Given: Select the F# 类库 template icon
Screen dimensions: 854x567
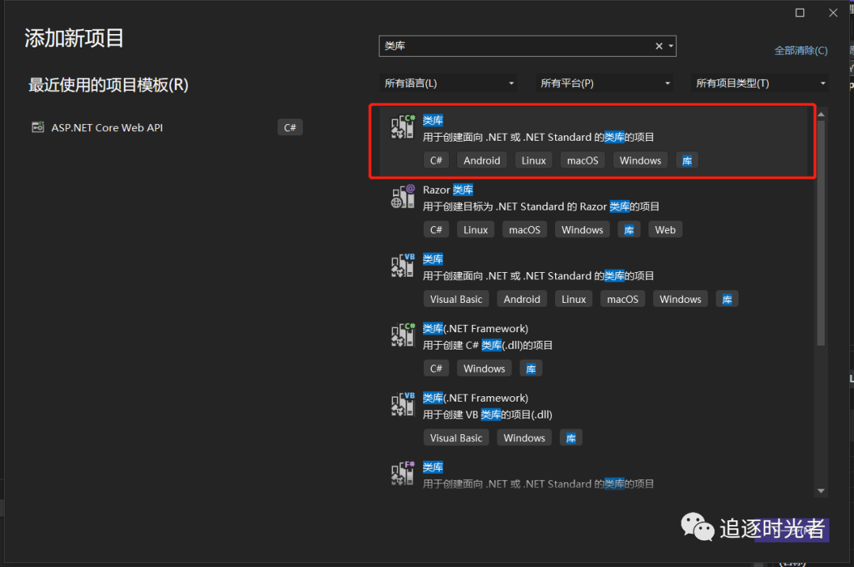Looking at the screenshot, I should click(x=403, y=474).
